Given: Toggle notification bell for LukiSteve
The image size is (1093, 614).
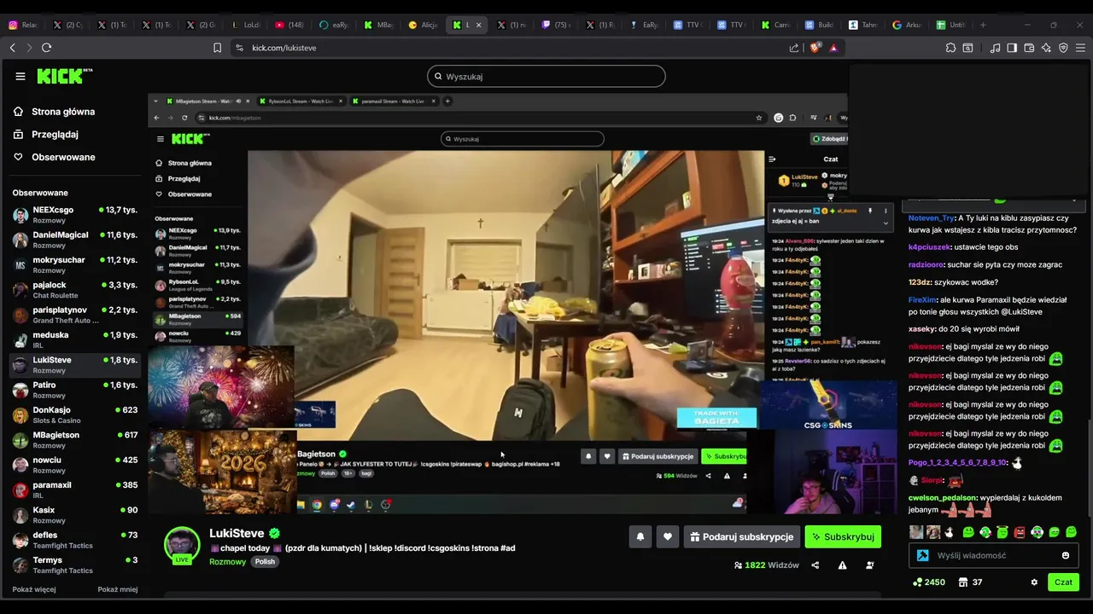Looking at the screenshot, I should tap(640, 536).
